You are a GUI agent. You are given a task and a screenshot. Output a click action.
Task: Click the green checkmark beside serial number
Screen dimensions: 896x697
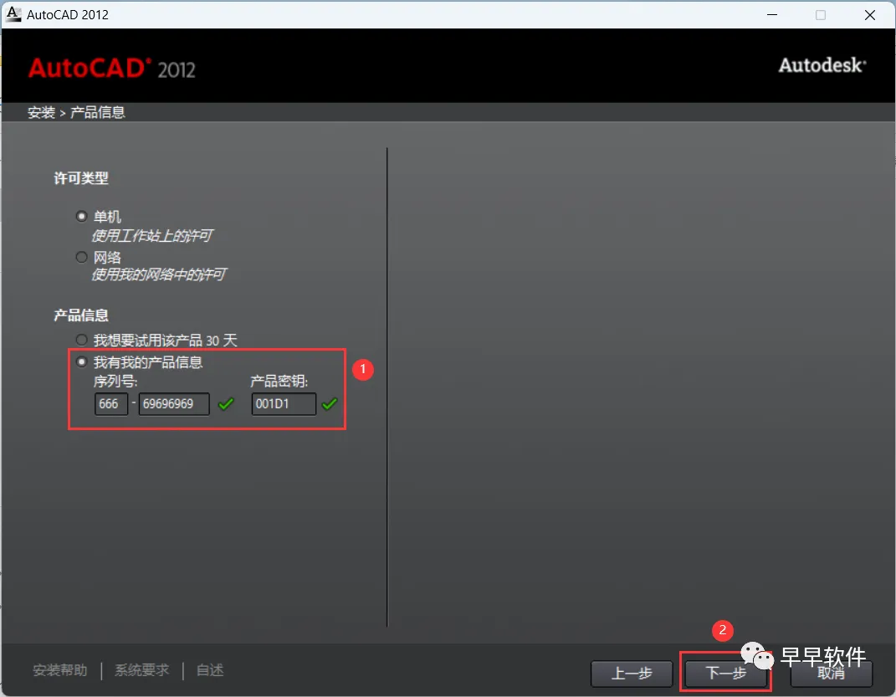[226, 404]
